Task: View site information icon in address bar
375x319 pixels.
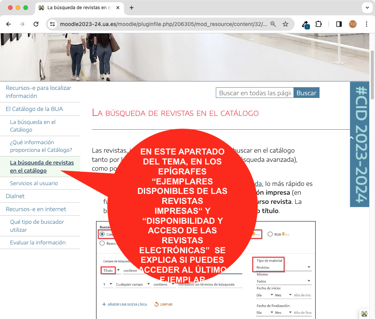Action: [x=53, y=24]
